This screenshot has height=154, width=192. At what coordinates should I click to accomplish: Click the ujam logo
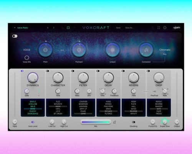(x=177, y=28)
